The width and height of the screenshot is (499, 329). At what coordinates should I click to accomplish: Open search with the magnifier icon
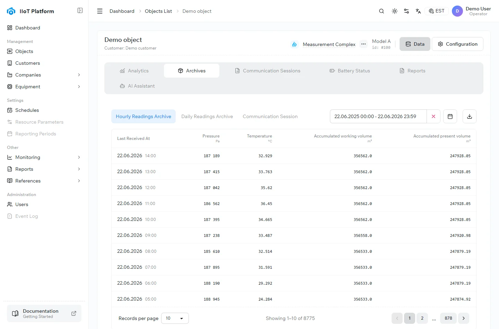(382, 11)
